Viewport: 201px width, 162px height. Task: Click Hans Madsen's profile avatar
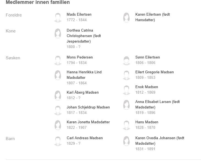click(126, 125)
